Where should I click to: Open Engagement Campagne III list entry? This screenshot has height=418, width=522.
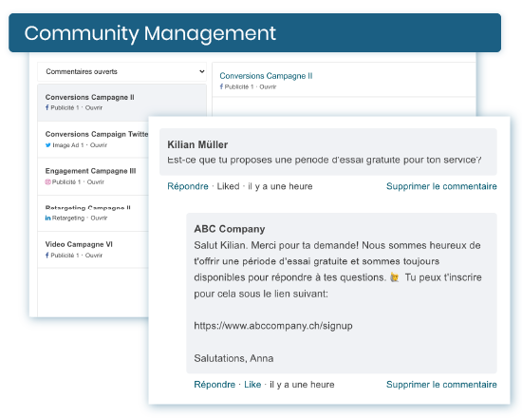pos(93,177)
